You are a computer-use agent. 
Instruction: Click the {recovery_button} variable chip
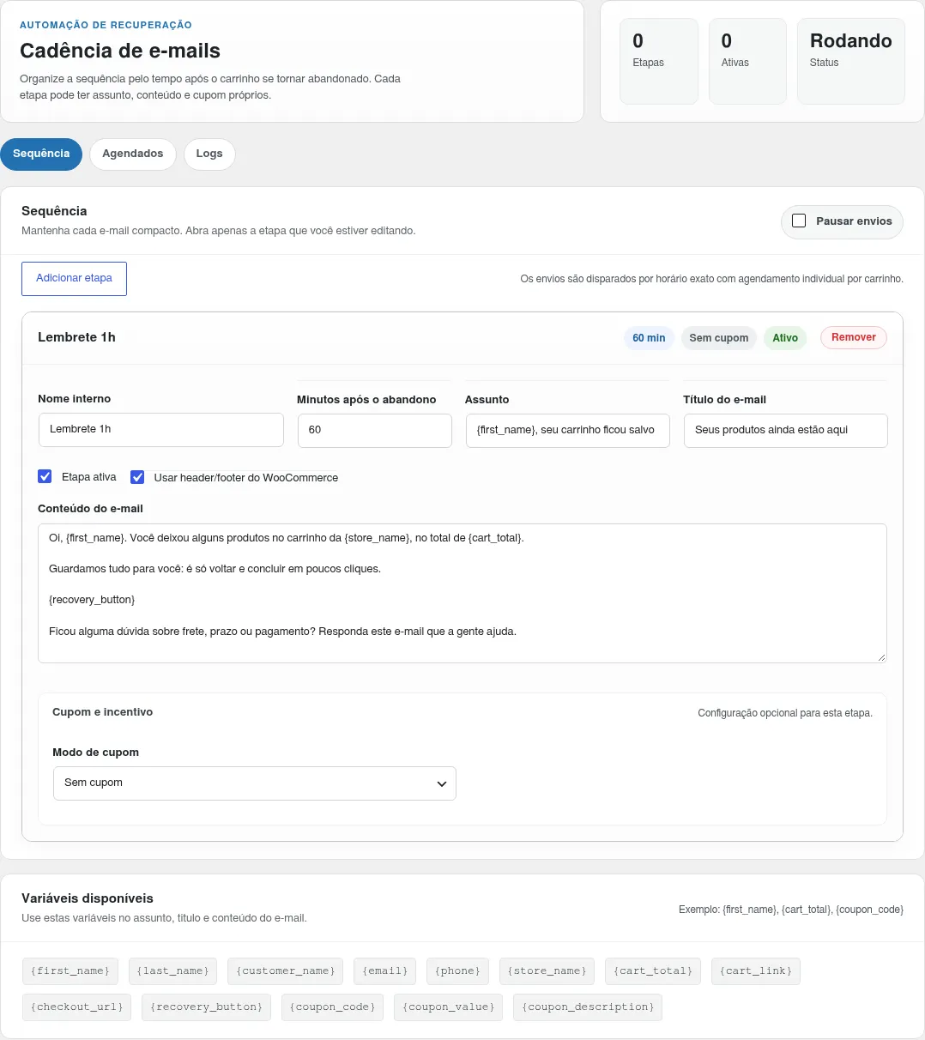point(207,1007)
